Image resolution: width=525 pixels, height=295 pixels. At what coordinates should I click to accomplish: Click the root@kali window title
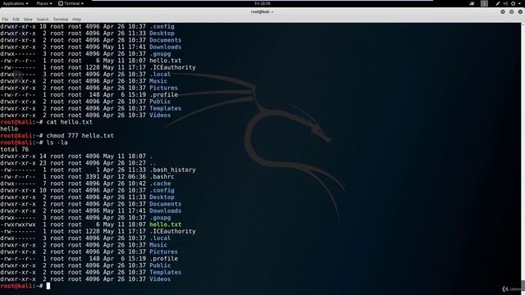point(262,11)
